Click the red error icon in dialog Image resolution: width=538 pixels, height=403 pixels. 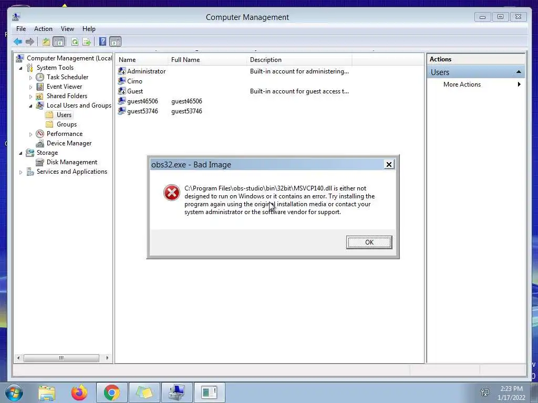172,193
